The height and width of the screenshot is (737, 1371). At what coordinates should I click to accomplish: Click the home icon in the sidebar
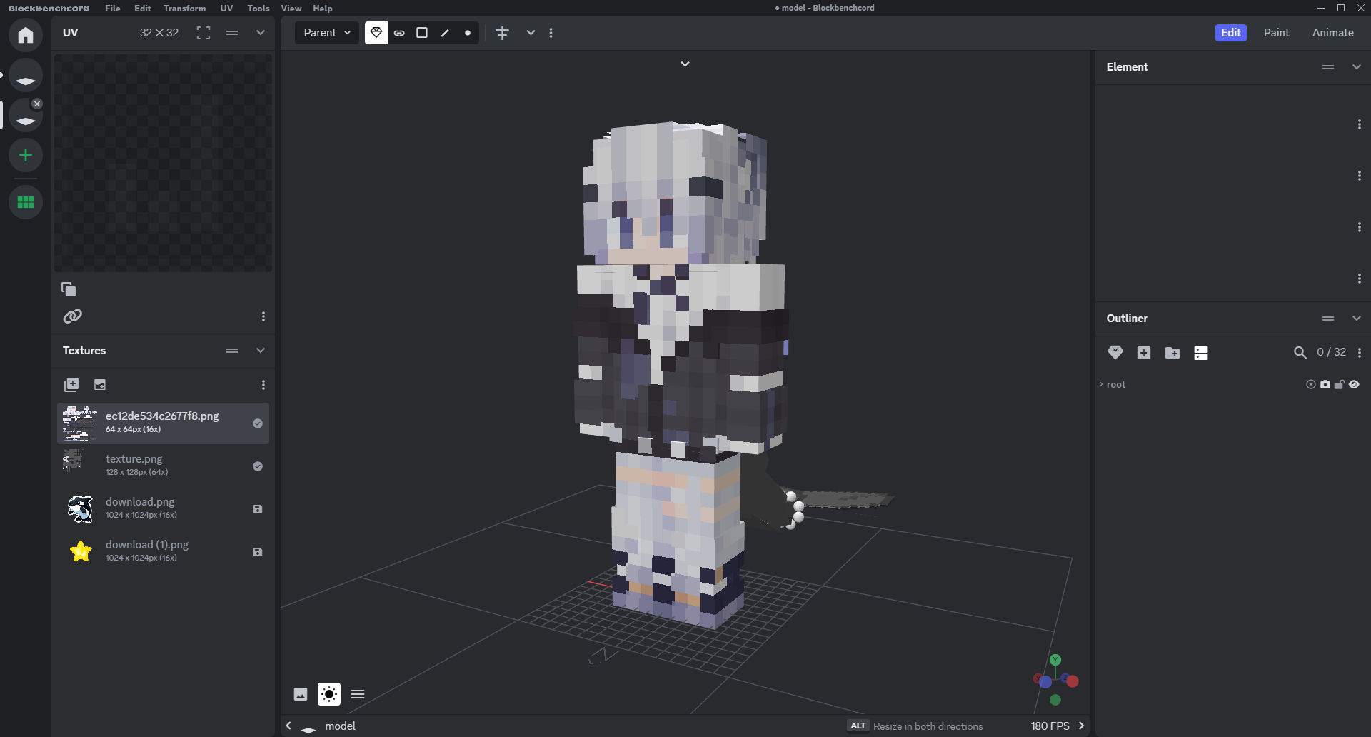coord(26,35)
